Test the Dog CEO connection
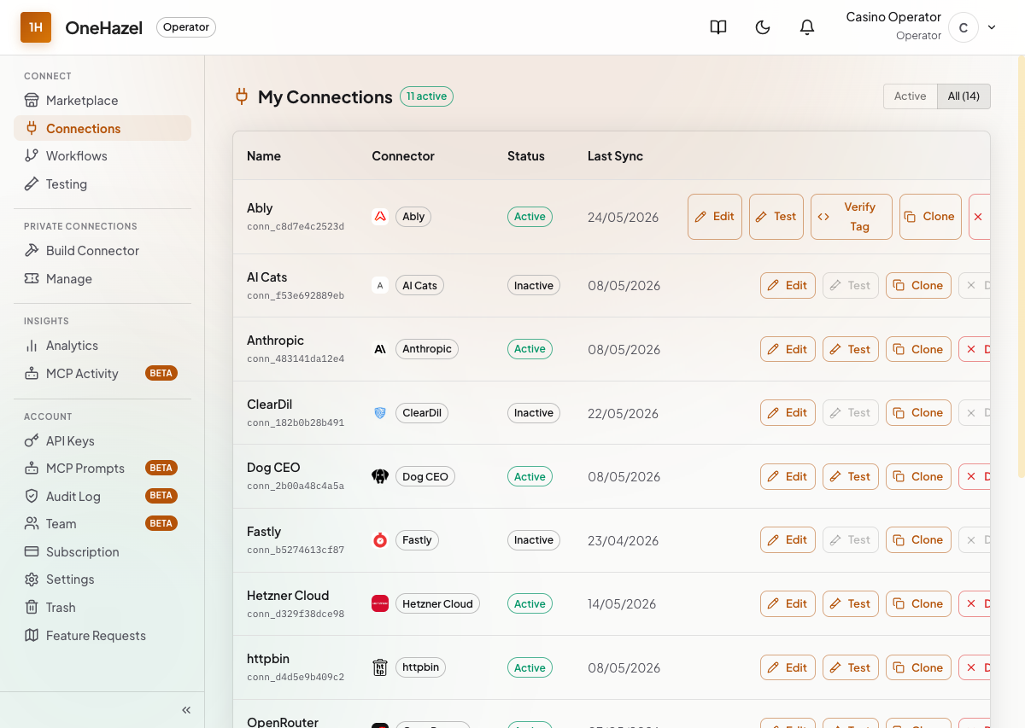This screenshot has height=728, width=1025. click(x=851, y=476)
